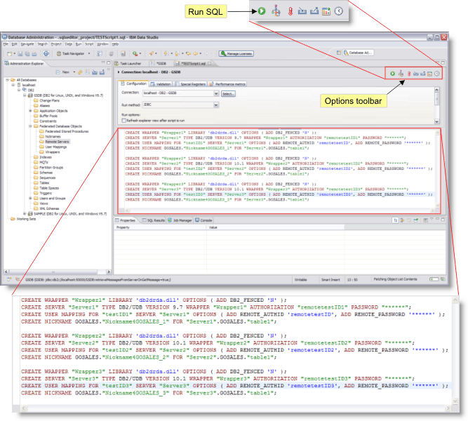
Task: Open the Task Navigator dropdown arrow
Action: 89,54
